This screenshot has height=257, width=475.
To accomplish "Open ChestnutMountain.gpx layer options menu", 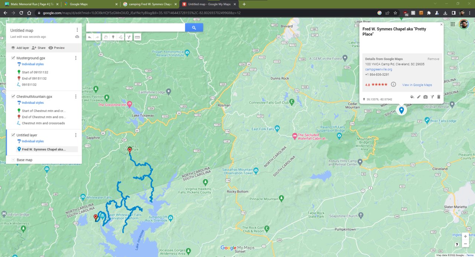I will 76,97.
